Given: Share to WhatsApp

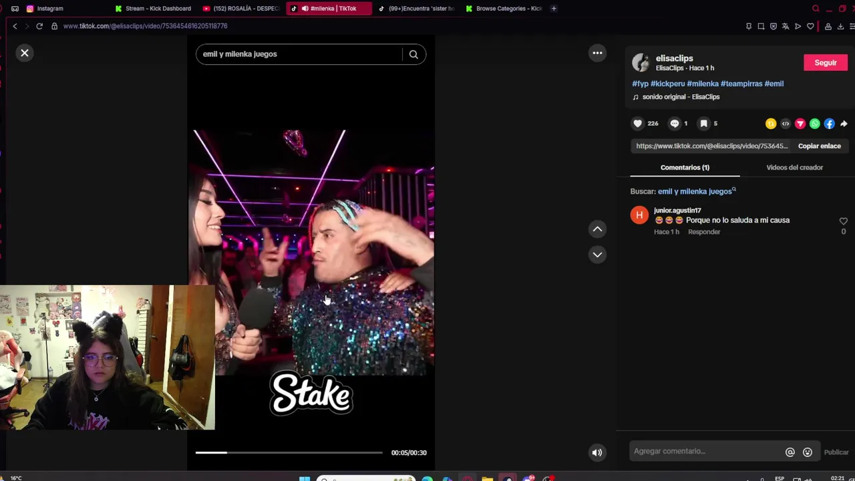Looking at the screenshot, I should point(815,124).
